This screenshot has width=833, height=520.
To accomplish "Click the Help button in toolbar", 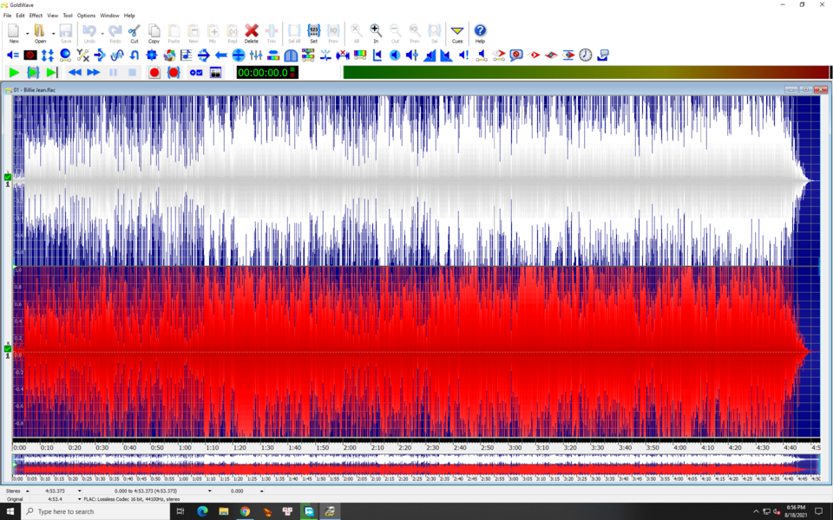I will (480, 34).
